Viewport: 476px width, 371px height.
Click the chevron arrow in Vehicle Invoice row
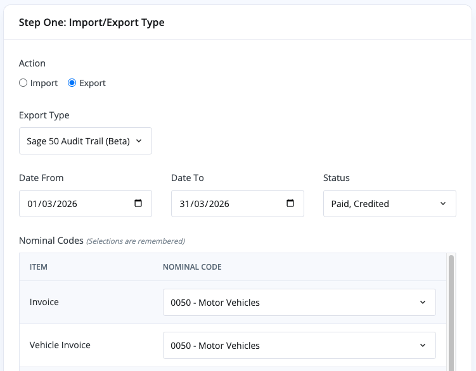pyautogui.click(x=423, y=346)
